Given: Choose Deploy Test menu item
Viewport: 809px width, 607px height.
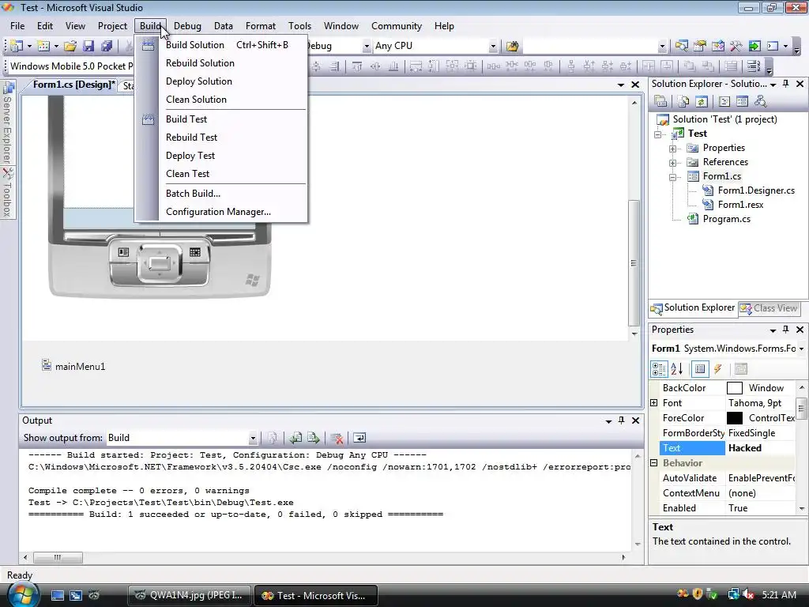Looking at the screenshot, I should [x=220, y=156].
